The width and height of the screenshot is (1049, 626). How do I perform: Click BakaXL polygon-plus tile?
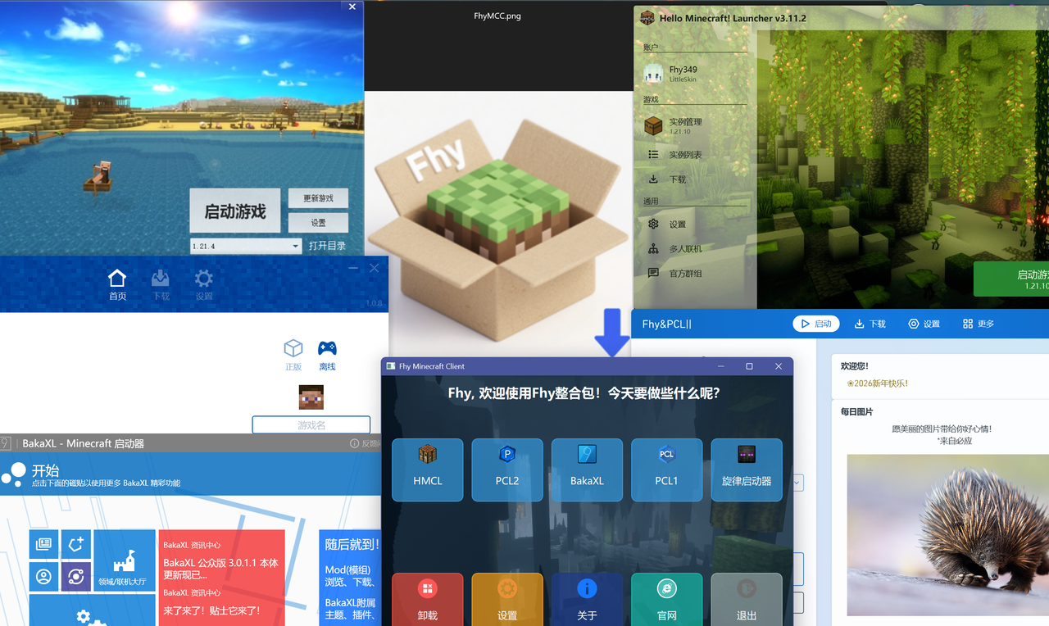click(76, 544)
